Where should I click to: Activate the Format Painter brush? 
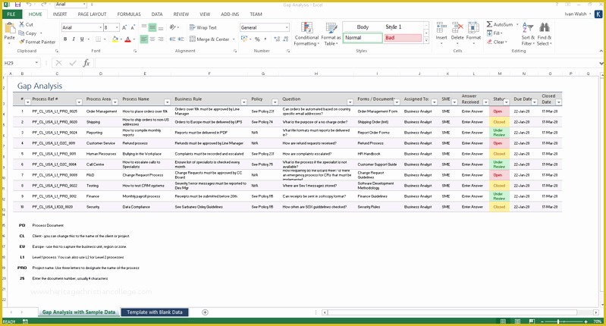coord(22,42)
